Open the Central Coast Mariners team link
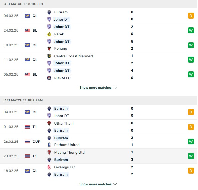 [x=74, y=56]
